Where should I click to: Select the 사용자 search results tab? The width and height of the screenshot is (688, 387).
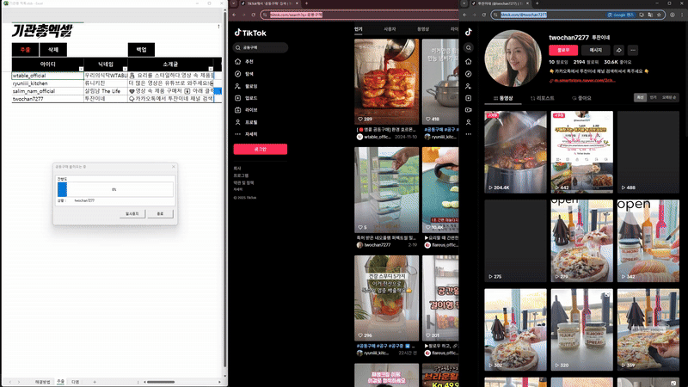tap(390, 29)
